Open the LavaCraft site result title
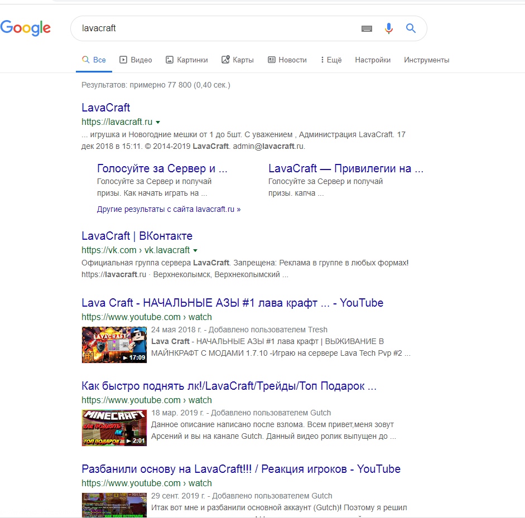The width and height of the screenshot is (525, 518). pyautogui.click(x=106, y=108)
